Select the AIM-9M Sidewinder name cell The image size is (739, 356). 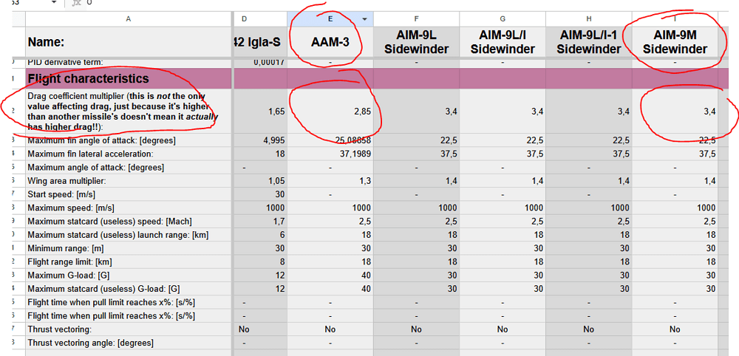pos(675,42)
